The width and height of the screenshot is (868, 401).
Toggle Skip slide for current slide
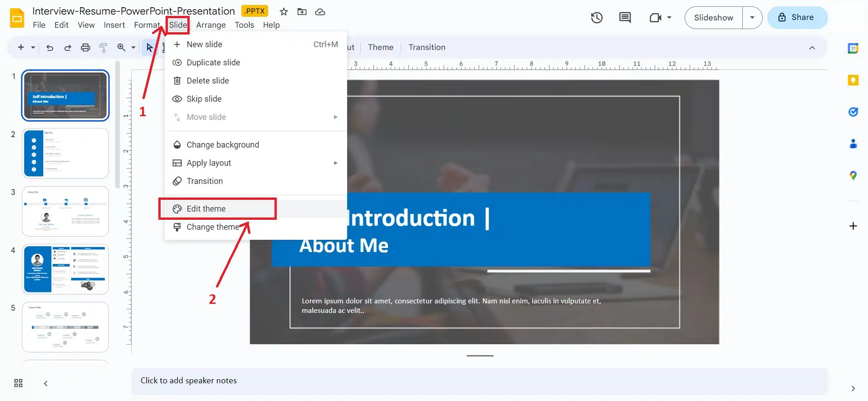[204, 99]
